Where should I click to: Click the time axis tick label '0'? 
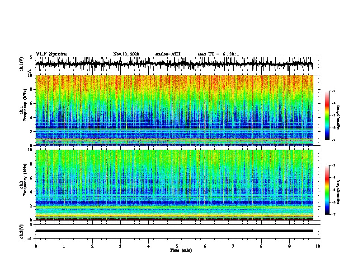(36, 246)
